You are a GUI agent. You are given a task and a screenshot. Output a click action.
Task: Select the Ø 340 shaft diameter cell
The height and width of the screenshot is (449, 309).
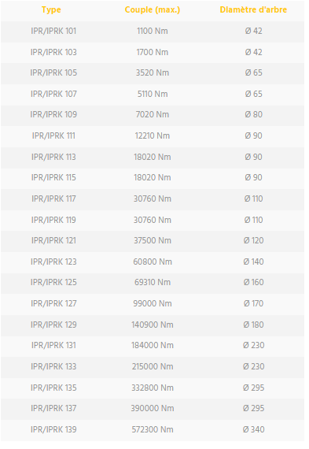[x=253, y=430]
